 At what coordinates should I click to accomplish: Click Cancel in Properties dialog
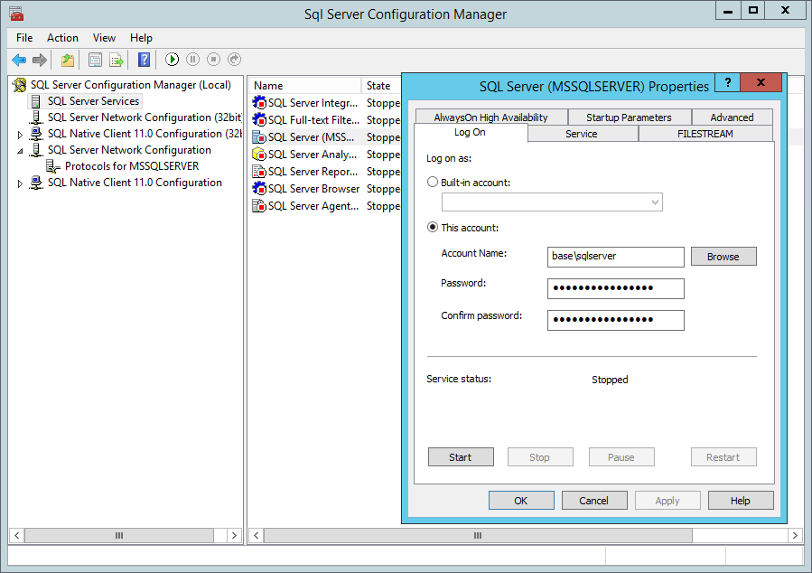(x=594, y=501)
